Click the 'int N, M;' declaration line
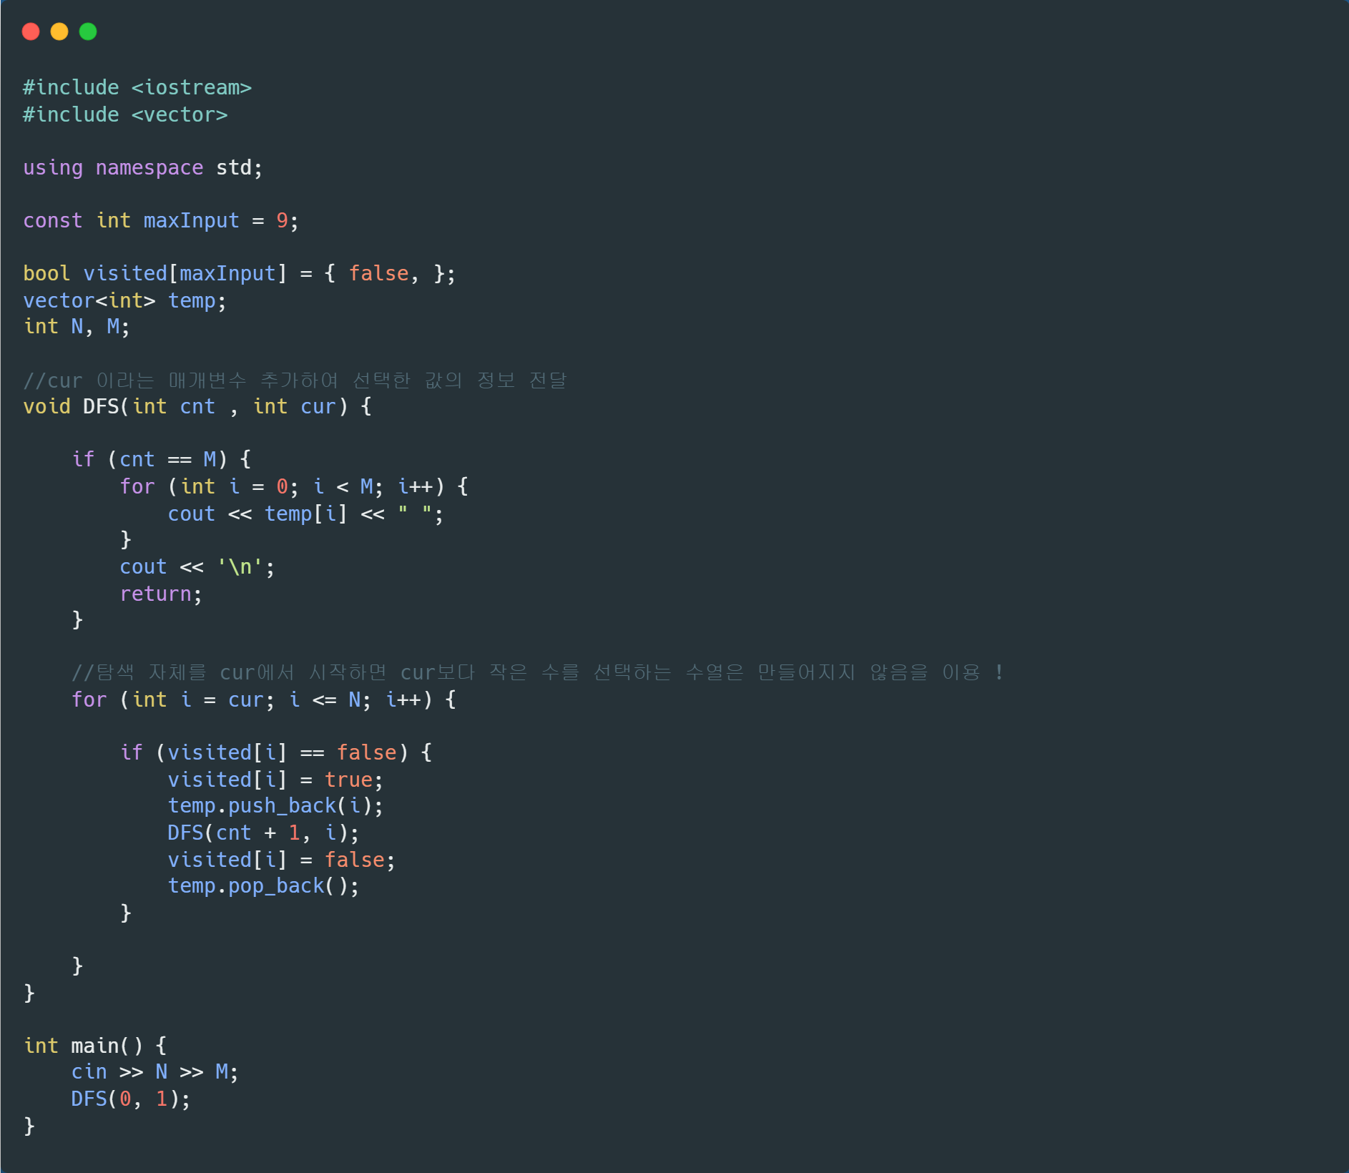The width and height of the screenshot is (1349, 1173). click(77, 327)
